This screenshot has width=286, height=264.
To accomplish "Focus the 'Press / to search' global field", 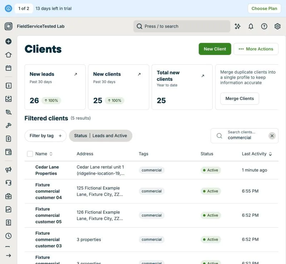I will pos(182,26).
